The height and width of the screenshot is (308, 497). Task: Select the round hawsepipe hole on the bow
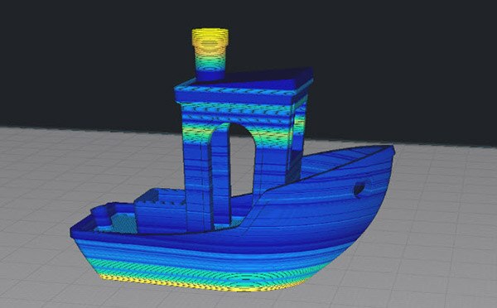[359, 189]
